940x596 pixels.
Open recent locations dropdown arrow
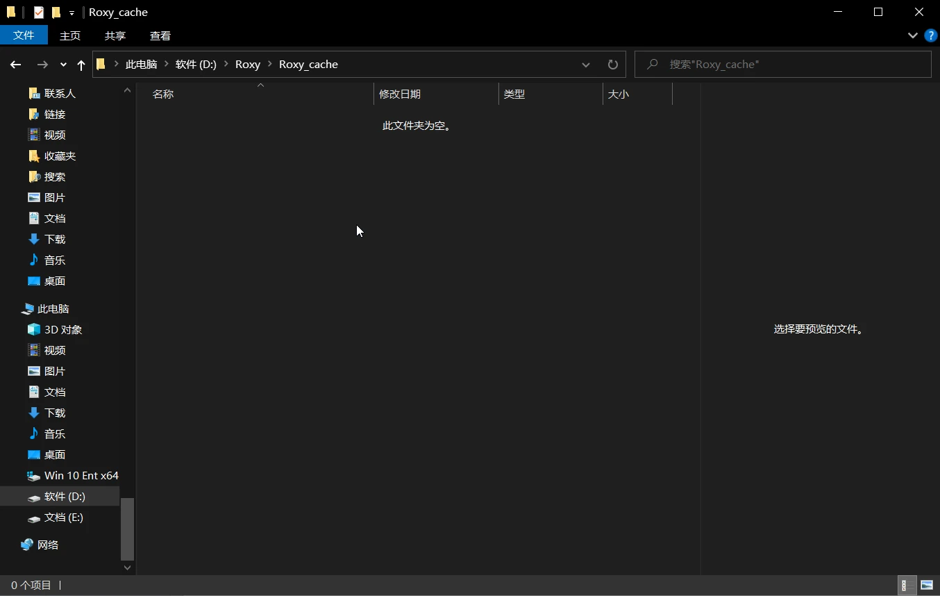pos(63,65)
